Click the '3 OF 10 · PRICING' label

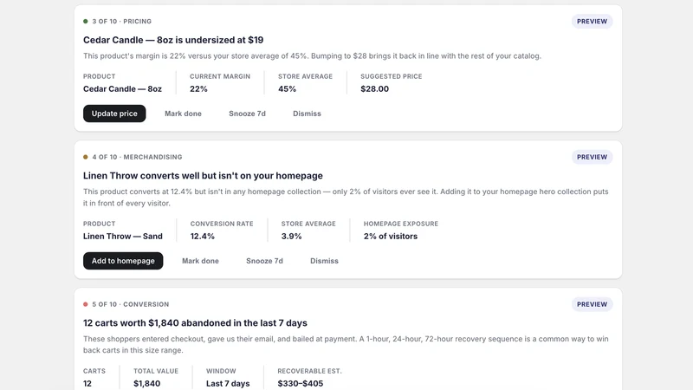click(121, 21)
